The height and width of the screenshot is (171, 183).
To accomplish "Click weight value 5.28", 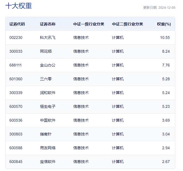I will [166, 79].
